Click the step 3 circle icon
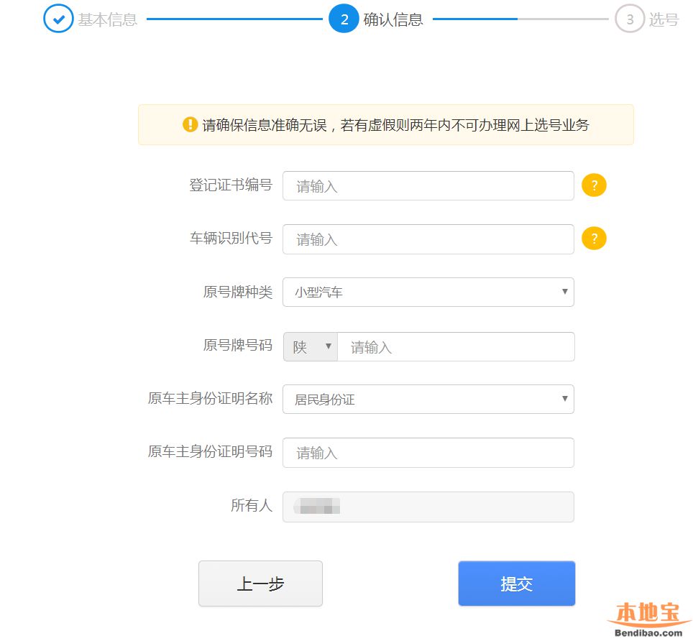 [x=630, y=19]
